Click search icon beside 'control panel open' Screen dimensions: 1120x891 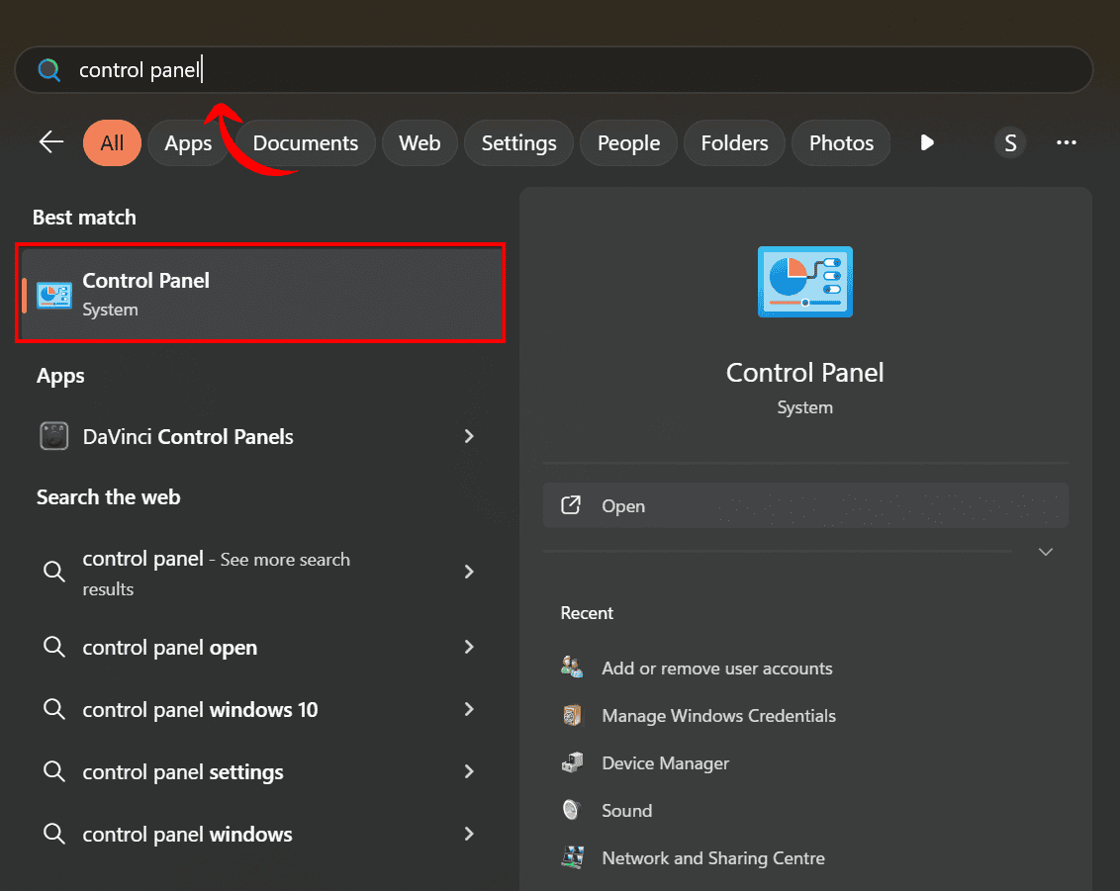coord(54,647)
